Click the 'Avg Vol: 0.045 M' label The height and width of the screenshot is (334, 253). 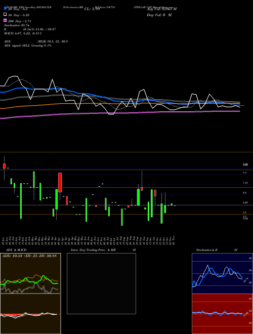click(x=161, y=9)
